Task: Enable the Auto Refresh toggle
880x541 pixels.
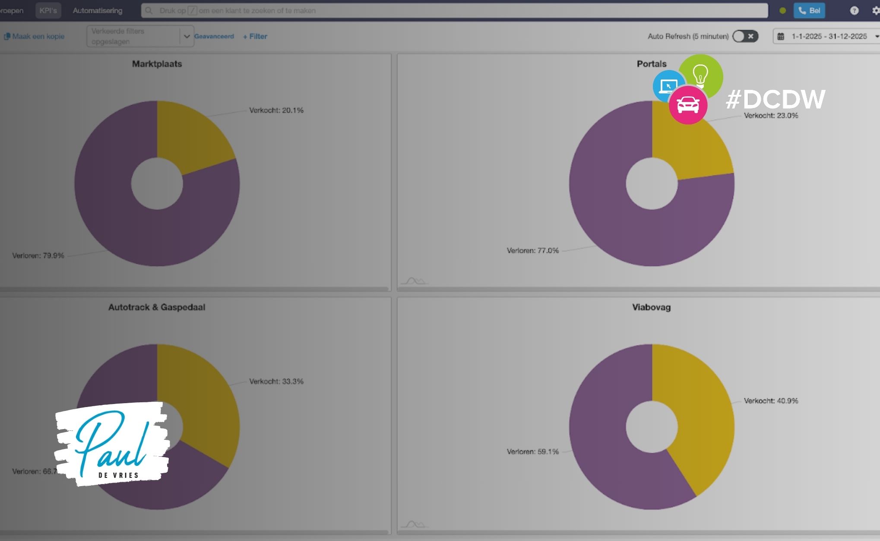Action: click(x=745, y=36)
